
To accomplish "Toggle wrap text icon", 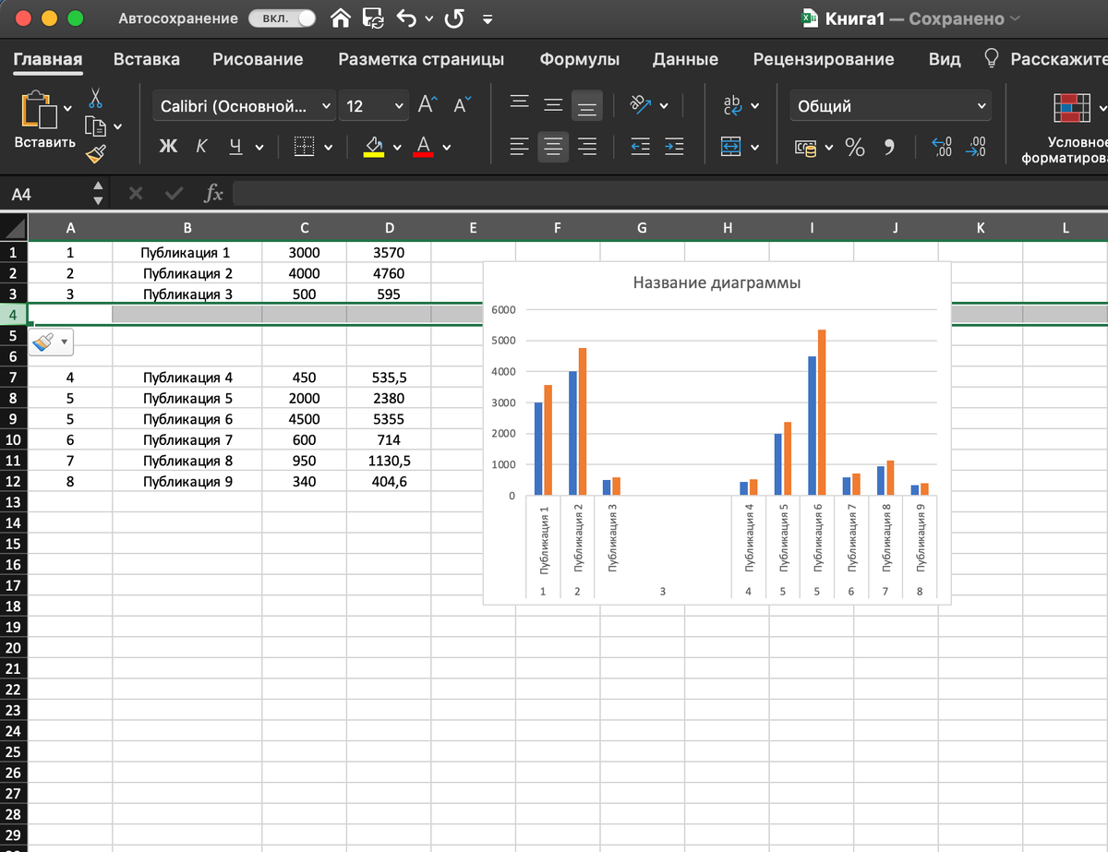I will (x=732, y=105).
